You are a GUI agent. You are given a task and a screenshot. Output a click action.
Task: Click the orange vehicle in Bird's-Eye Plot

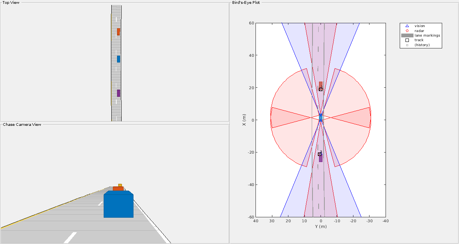321,85
